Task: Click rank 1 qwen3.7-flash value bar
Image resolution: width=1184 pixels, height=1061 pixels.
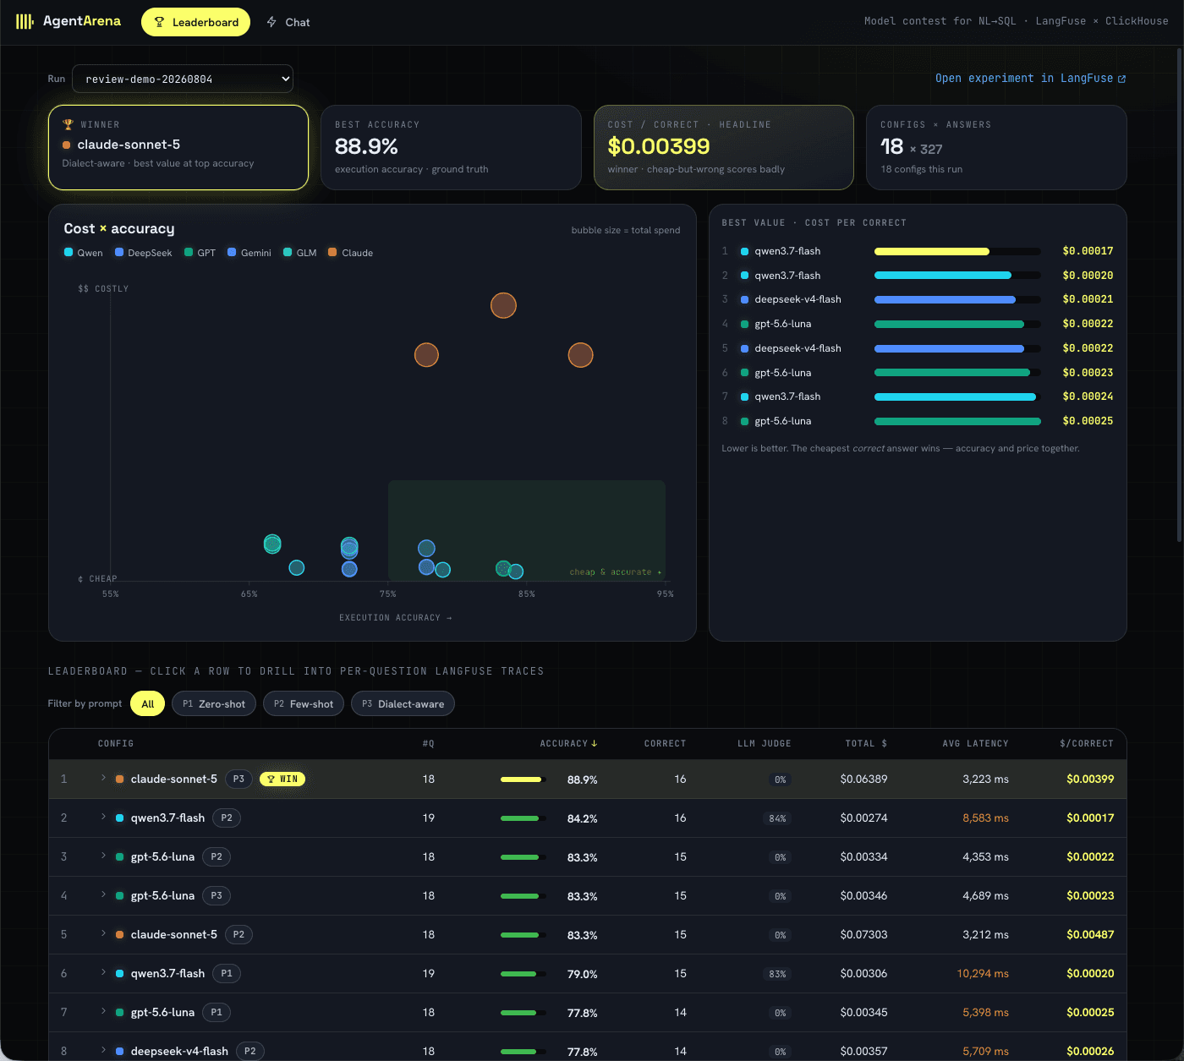Action: coord(957,251)
